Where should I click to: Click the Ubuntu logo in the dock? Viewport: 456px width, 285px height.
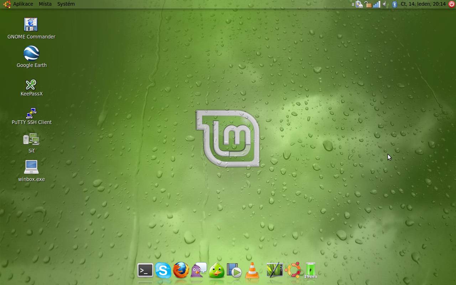(293, 271)
